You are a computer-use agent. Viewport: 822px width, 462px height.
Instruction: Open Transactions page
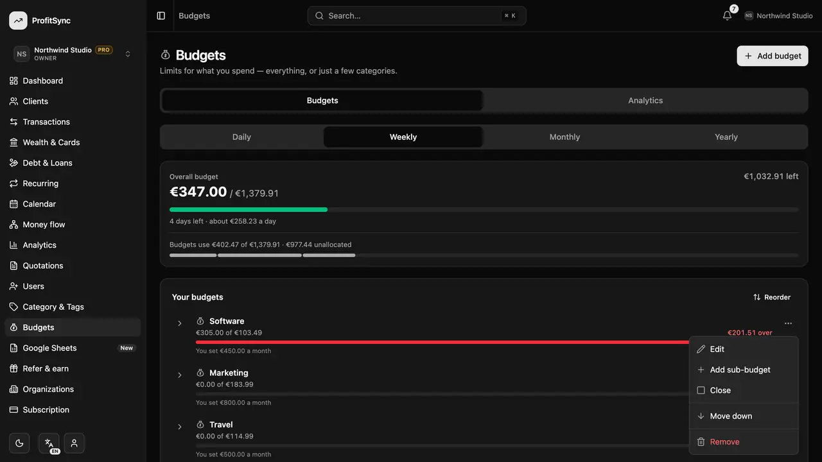(x=73, y=122)
